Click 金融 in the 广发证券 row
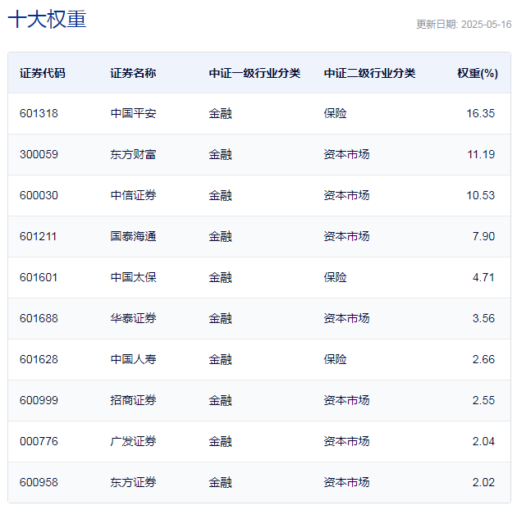This screenshot has height=510, width=517. pos(220,441)
